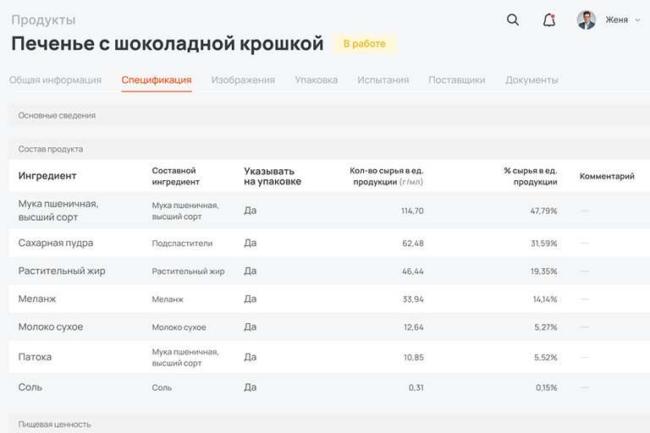The image size is (650, 433).
Task: Go to the Упаковка tab
Action: (x=316, y=80)
